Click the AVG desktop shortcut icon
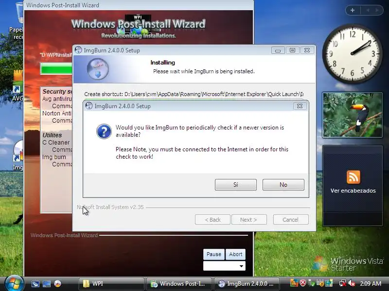The height and width of the screenshot is (291, 389). point(18,81)
